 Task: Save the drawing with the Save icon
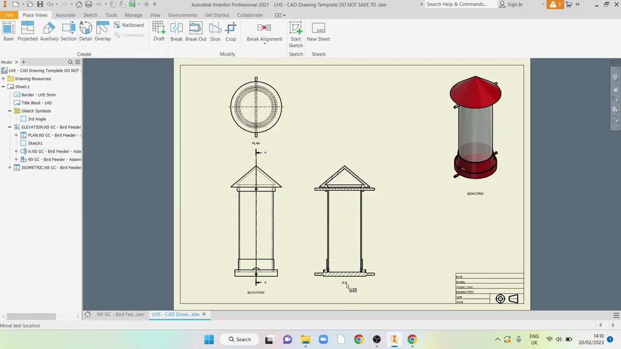pos(40,4)
